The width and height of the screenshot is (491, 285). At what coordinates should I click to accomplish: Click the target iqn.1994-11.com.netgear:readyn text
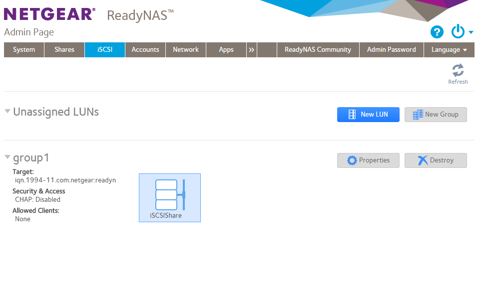pos(65,180)
